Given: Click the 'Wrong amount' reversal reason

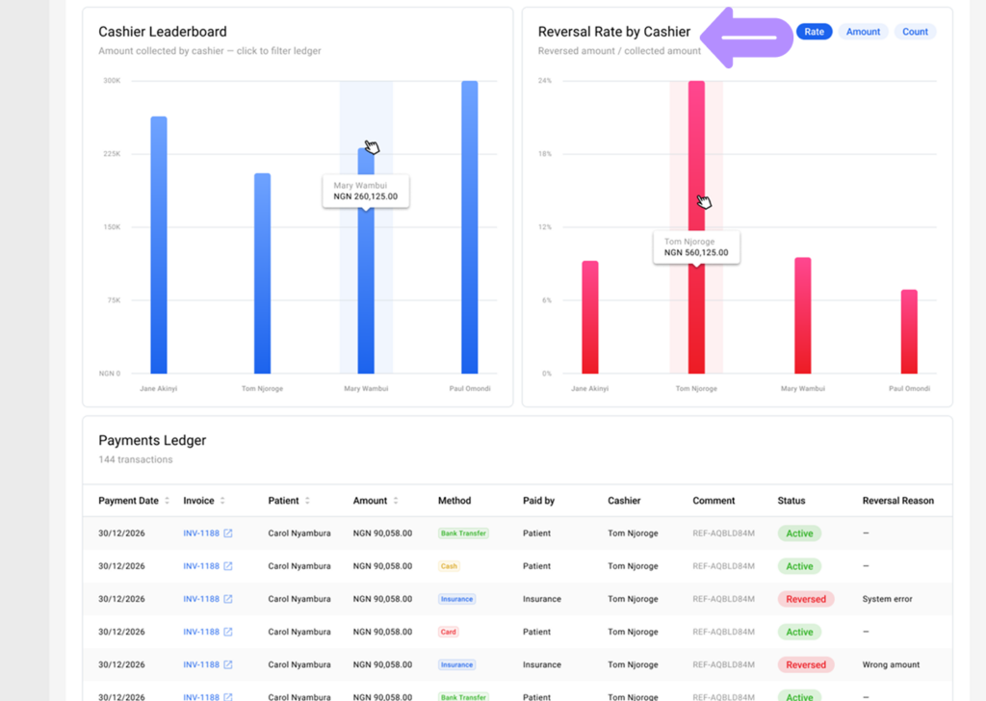Looking at the screenshot, I should click(x=891, y=664).
